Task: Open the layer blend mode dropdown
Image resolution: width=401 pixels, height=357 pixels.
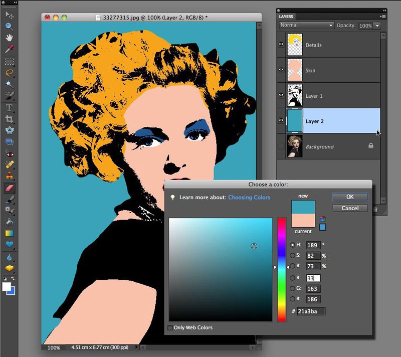Action: 306,25
